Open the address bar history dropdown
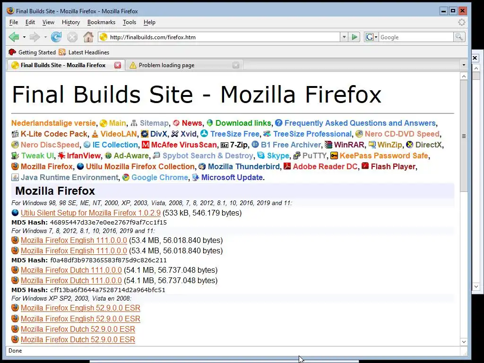484x363 pixels. (x=344, y=37)
